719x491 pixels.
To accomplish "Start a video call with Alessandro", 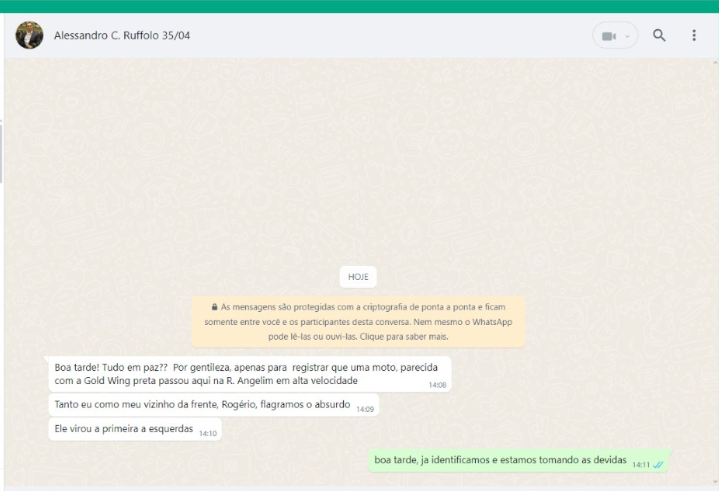I will point(609,36).
